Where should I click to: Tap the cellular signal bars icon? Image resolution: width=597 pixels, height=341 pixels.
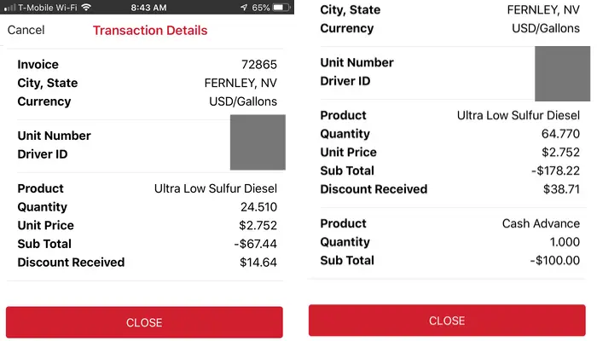10,7
